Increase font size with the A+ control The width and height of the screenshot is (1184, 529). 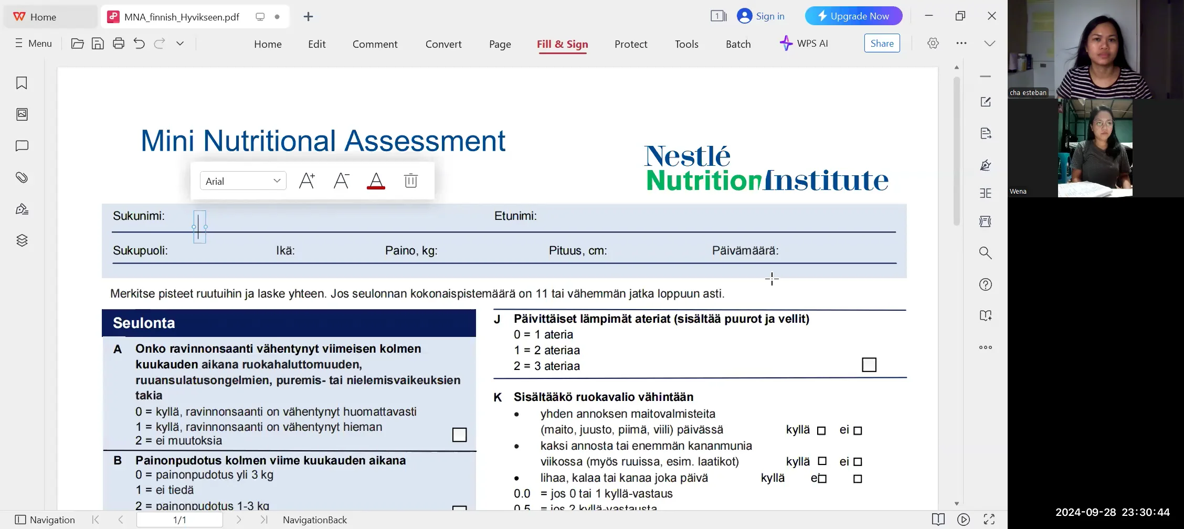pyautogui.click(x=307, y=181)
